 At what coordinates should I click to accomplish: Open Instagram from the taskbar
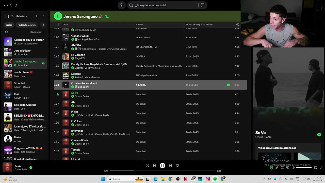tap(208, 179)
